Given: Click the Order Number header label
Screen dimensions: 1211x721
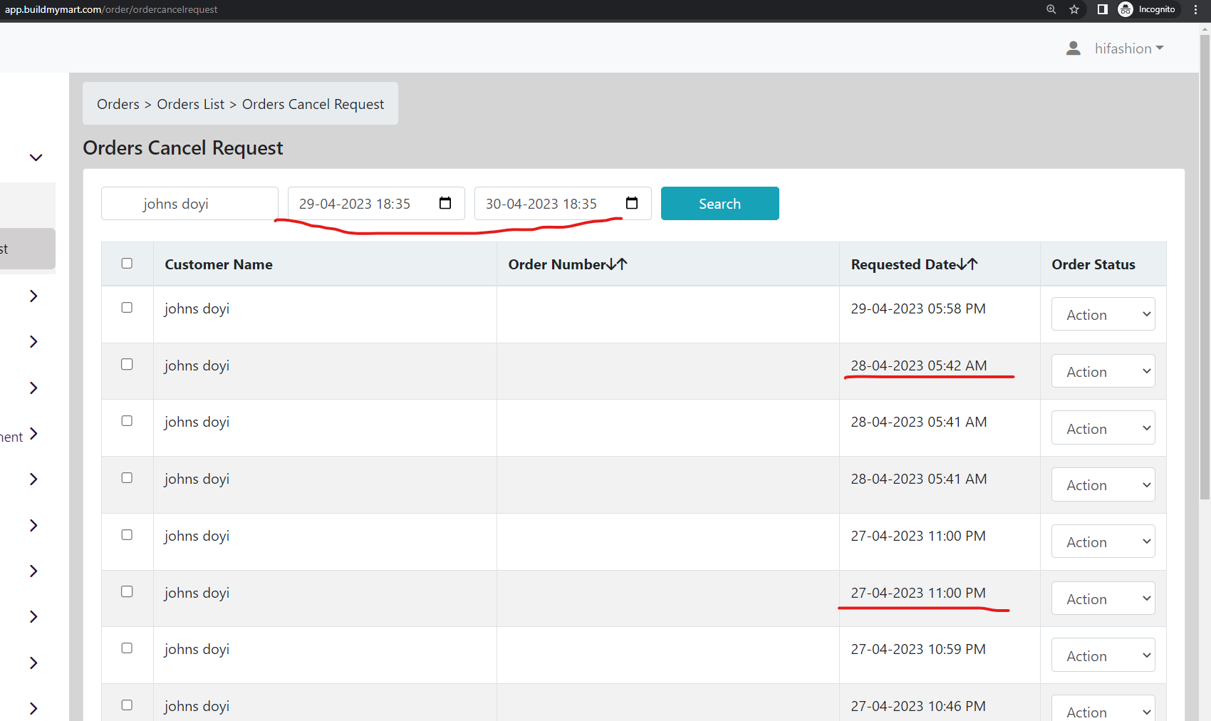Looking at the screenshot, I should 557,264.
